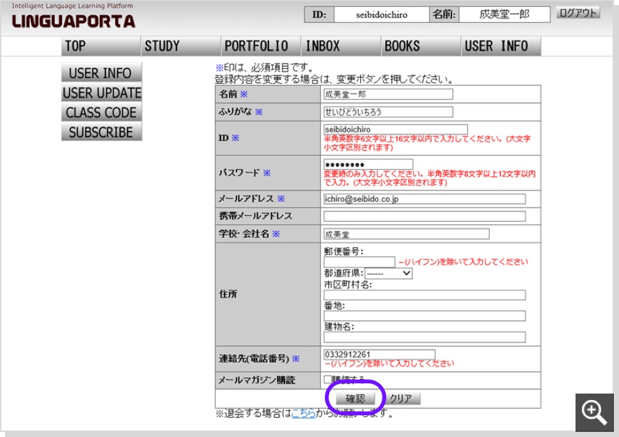Screen dimensions: 619x437
Task: Click the USER INFO sidebar button
Action: point(101,73)
